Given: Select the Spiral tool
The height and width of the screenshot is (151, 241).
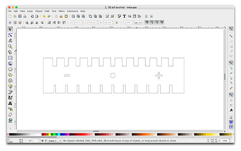Looking at the screenshot, I should [x=10, y=81].
